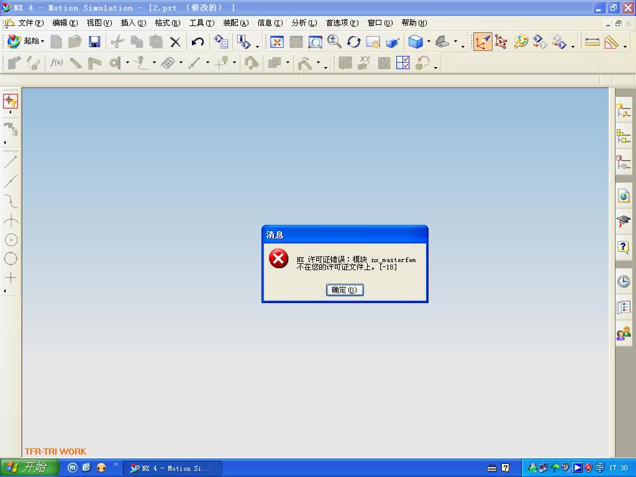Click the Delete X icon
This screenshot has width=636, height=477.
pos(175,42)
